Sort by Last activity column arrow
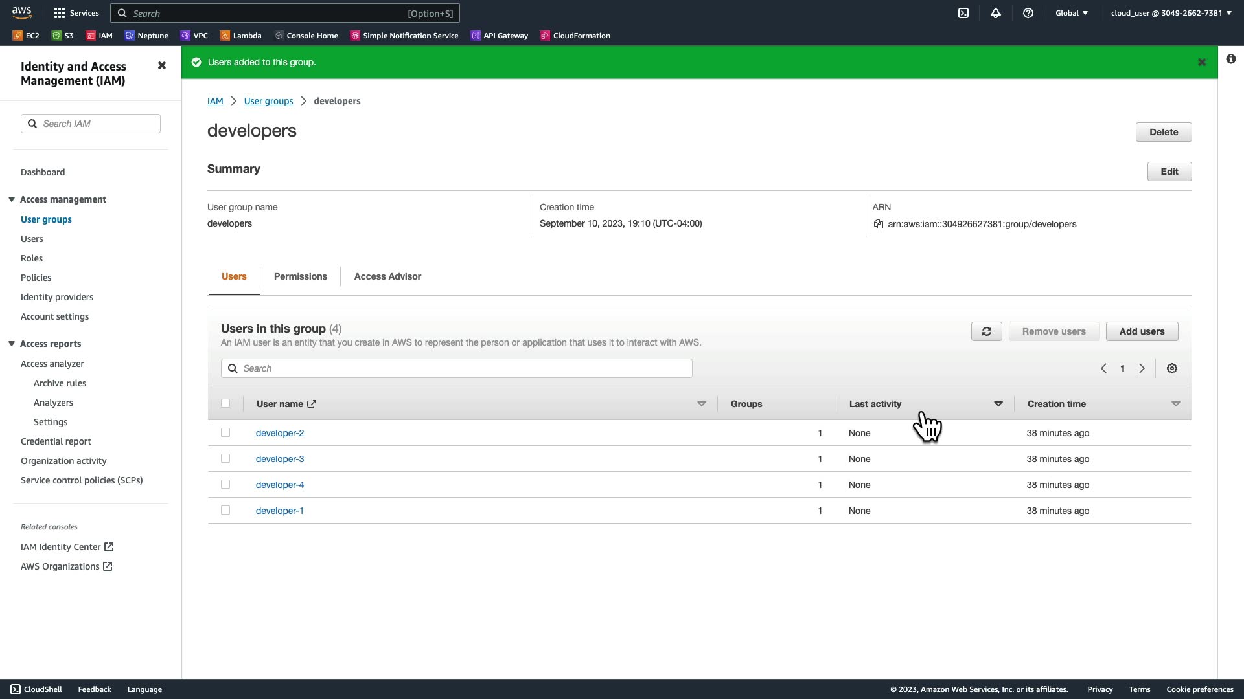The height and width of the screenshot is (699, 1244). (998, 404)
